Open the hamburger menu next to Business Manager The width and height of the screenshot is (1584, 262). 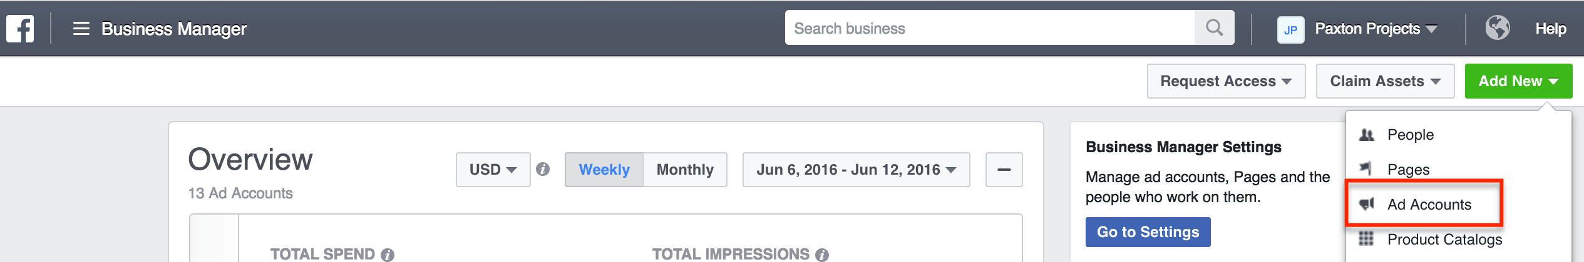[81, 29]
